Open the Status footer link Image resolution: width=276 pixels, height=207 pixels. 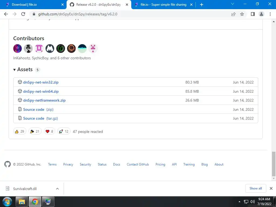(x=102, y=164)
